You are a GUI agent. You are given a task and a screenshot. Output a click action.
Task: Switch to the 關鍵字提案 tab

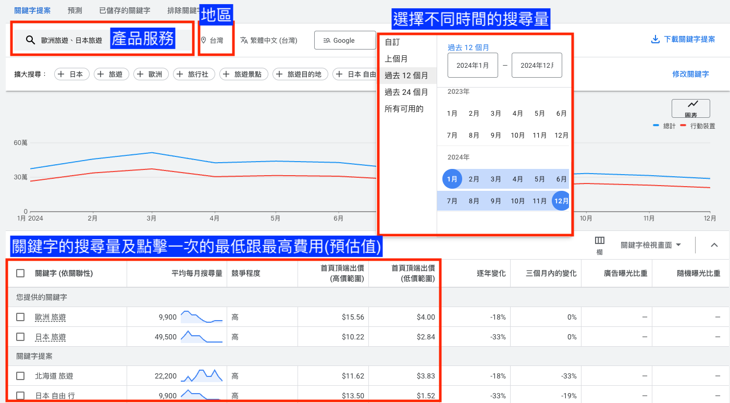point(32,10)
